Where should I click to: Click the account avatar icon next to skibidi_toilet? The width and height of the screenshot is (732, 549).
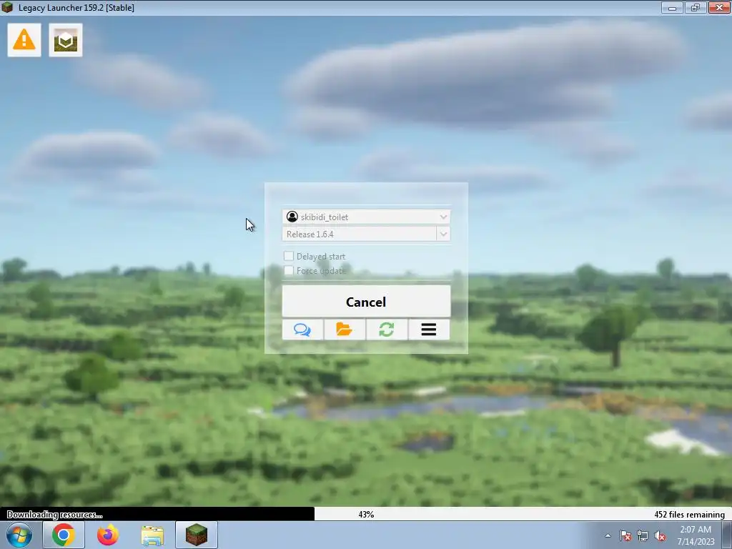292,217
